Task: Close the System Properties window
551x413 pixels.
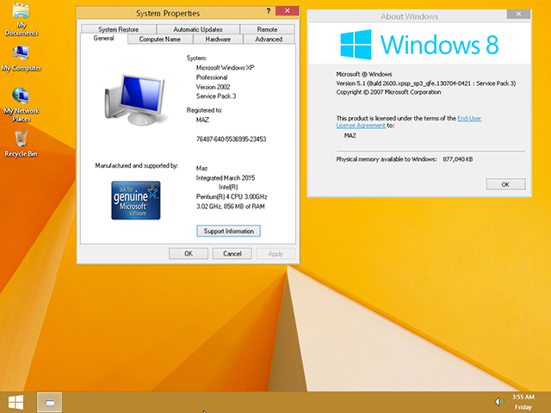Action: pos(287,11)
